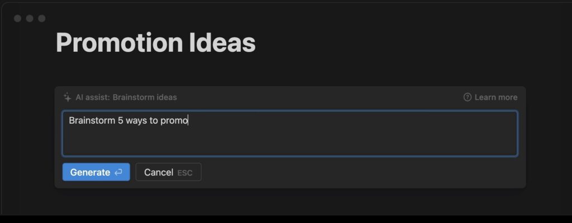Open the Learn more link
The image size is (572, 223).
[496, 98]
